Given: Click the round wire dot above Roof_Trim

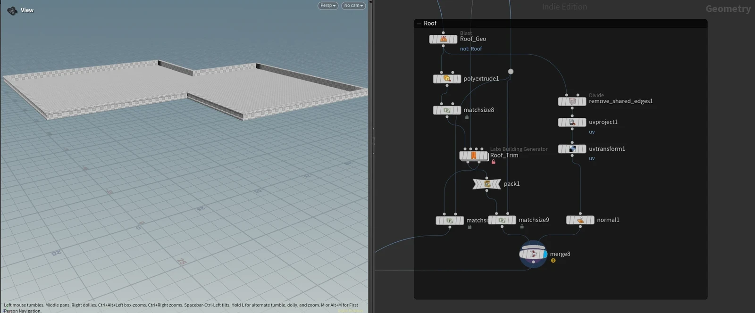Looking at the screenshot, I should click(510, 72).
